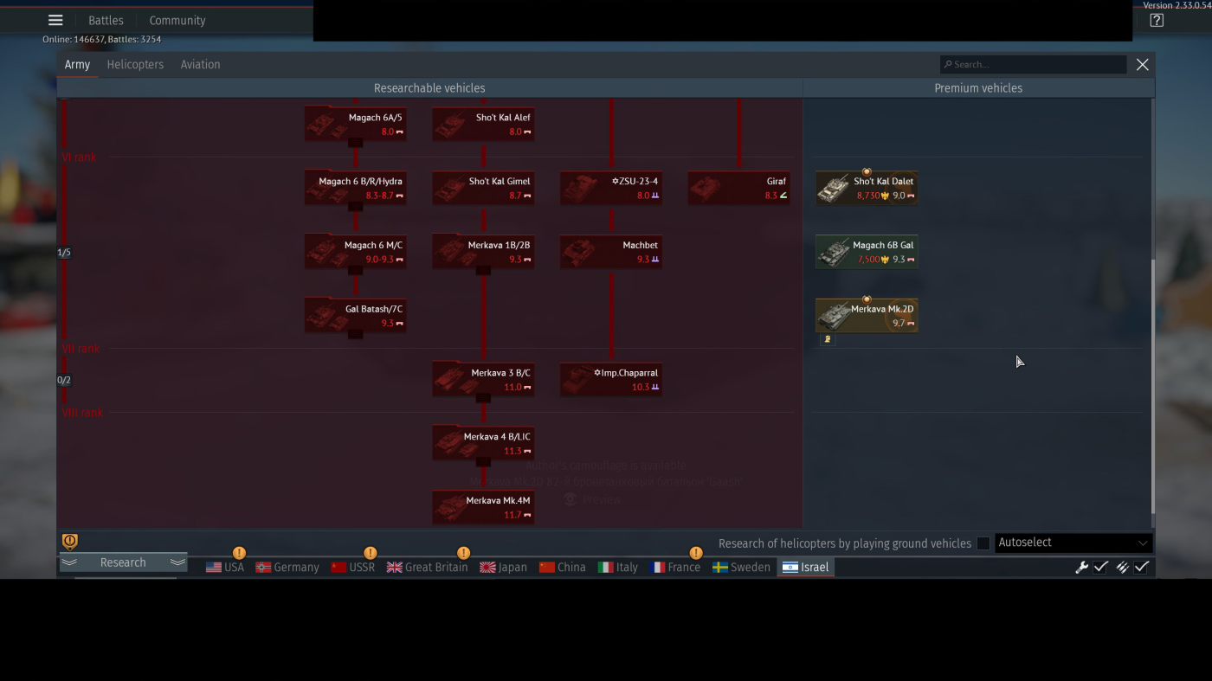The image size is (1212, 681).
Task: Open the wrench settings icon
Action: [1081, 568]
